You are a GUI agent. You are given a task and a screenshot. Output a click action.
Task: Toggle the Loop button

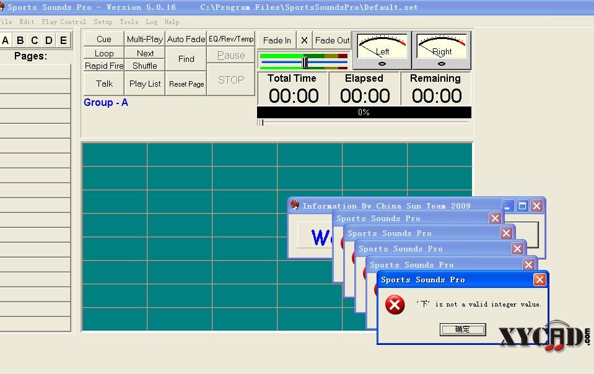[104, 53]
